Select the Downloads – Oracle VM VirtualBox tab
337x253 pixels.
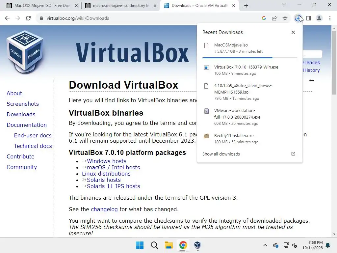200,6
